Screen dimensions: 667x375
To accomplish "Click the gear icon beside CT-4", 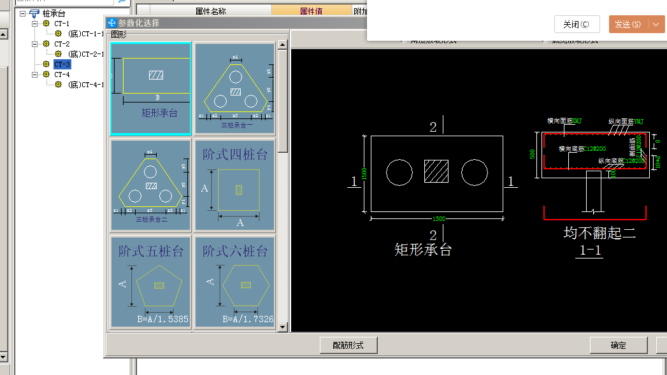I will click(x=47, y=74).
